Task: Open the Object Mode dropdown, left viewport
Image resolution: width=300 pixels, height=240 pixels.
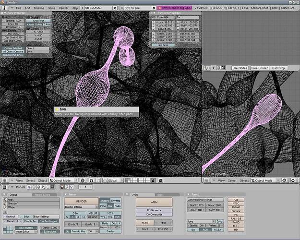Action: (x=64, y=180)
